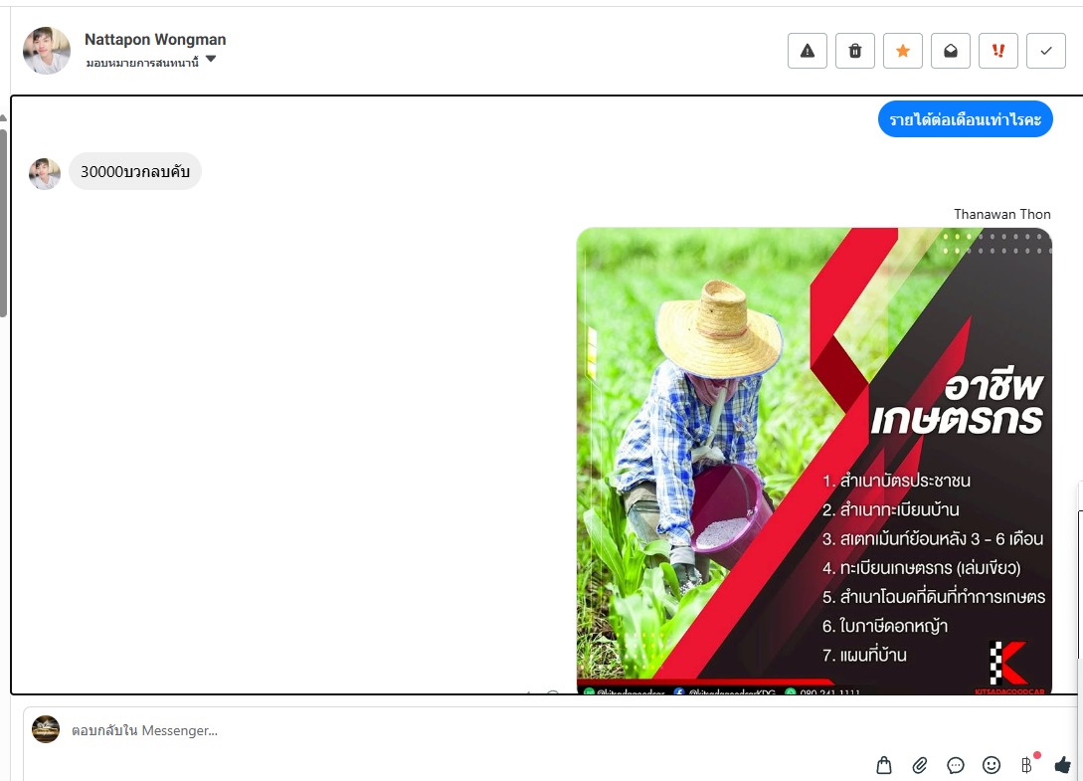Image resolution: width=1083 pixels, height=781 pixels.
Task: Click Thanawan Thon sender name
Action: (x=1002, y=214)
